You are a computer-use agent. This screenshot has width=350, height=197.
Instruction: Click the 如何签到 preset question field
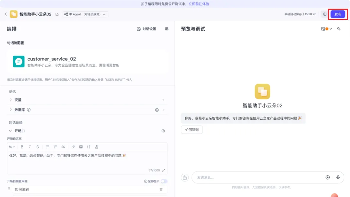click(x=86, y=189)
